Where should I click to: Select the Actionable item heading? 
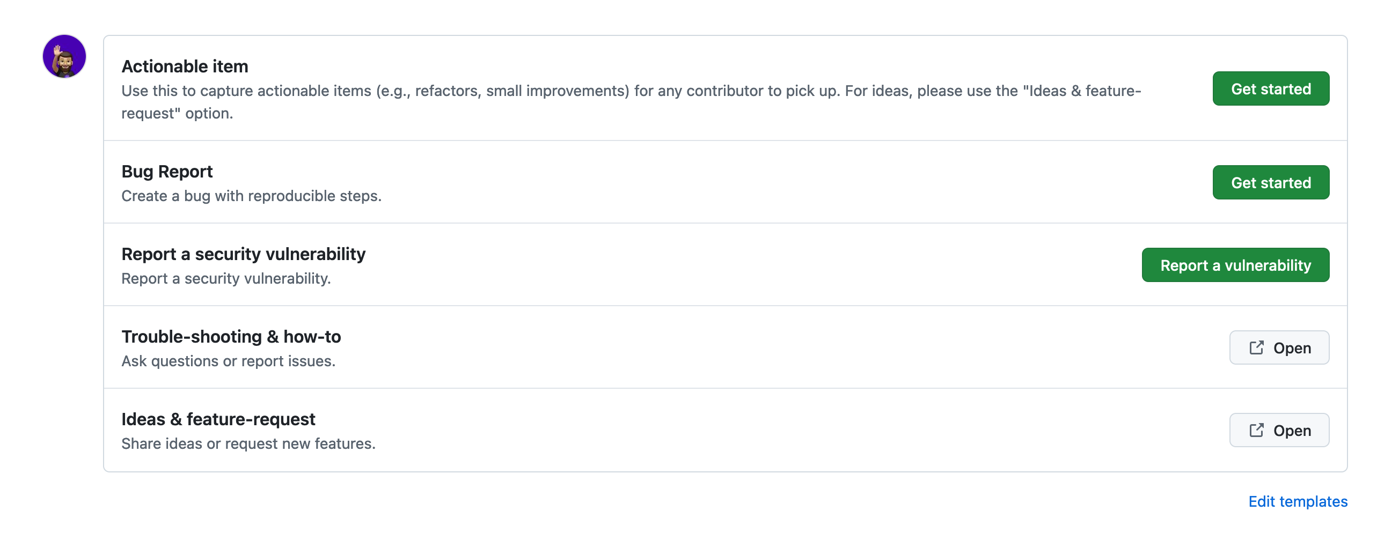[x=185, y=66]
